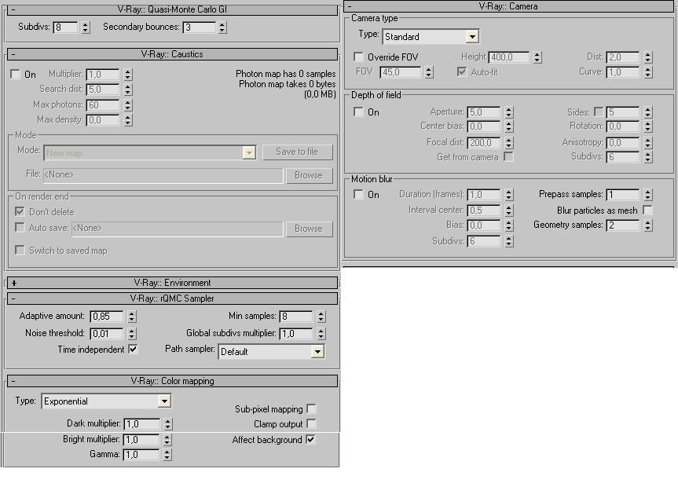The width and height of the screenshot is (678, 487).
Task: Collapse the V-Ray Quasi-Monte Carlo GI rollout
Action: [x=172, y=9]
